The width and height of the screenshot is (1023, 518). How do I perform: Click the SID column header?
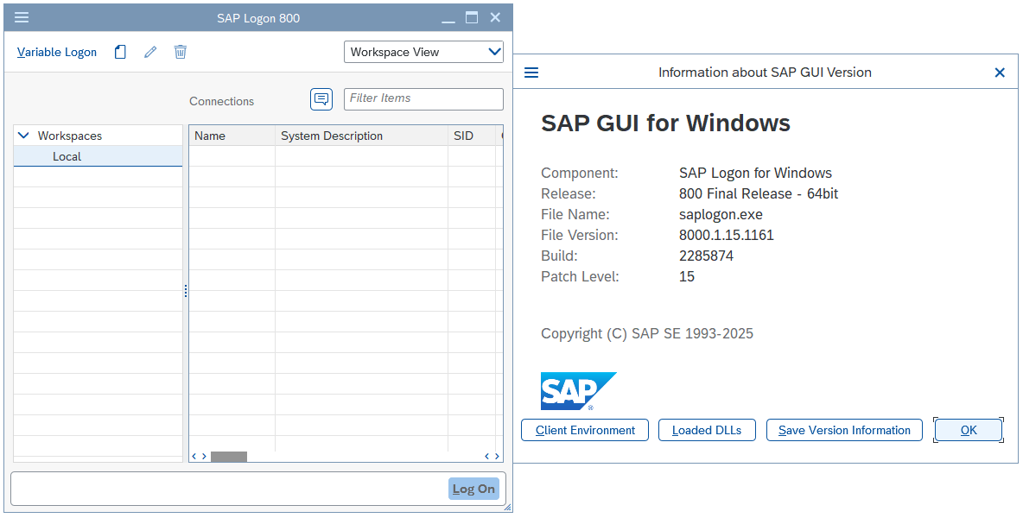(472, 136)
